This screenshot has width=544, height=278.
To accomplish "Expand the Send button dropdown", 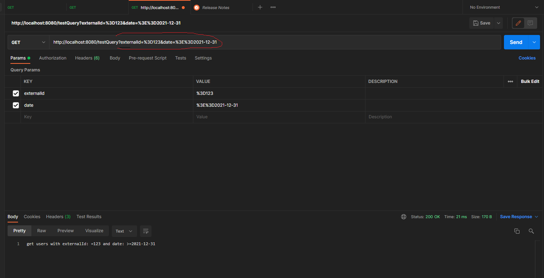I will tap(534, 42).
